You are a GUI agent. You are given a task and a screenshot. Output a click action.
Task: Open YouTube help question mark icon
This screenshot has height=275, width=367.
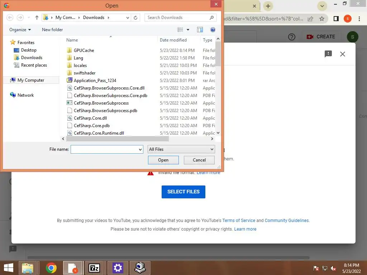coord(292,37)
